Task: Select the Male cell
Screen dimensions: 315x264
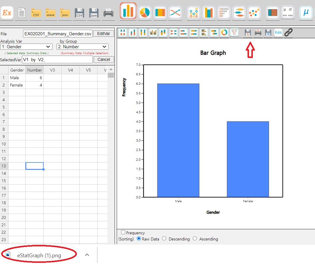Action: click(17, 78)
